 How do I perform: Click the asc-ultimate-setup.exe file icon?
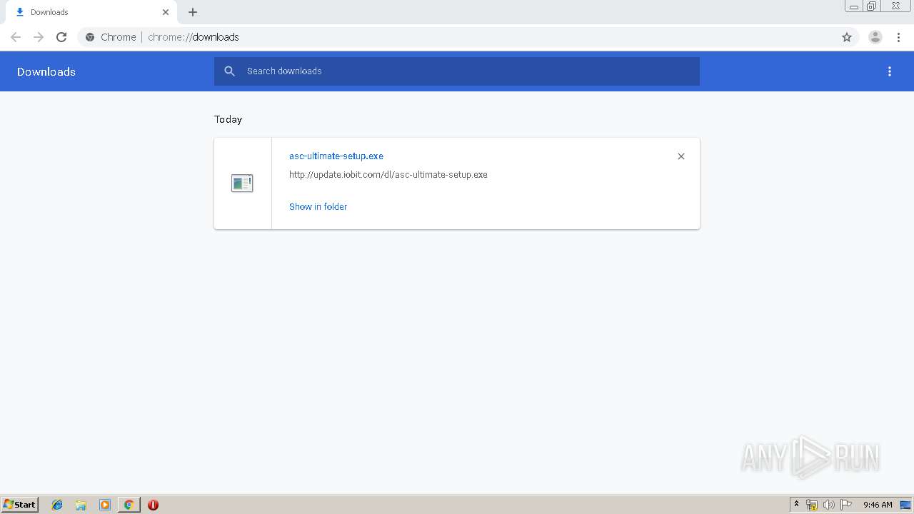tap(242, 183)
